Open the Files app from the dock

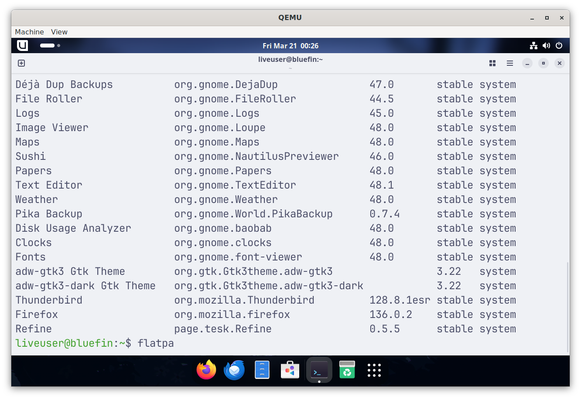pyautogui.click(x=262, y=370)
